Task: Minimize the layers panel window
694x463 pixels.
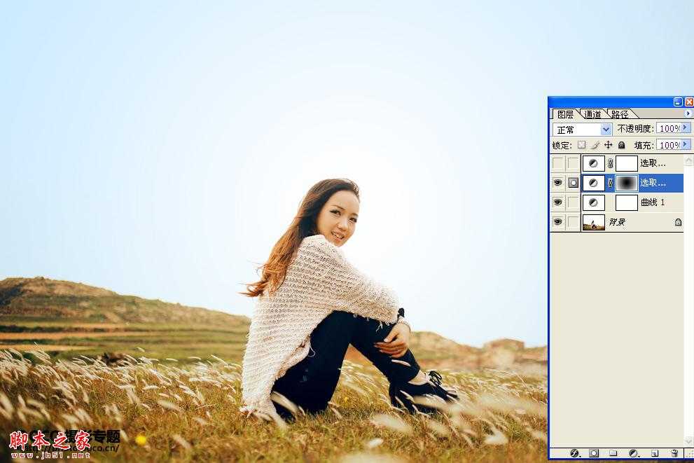Action: coord(678,102)
